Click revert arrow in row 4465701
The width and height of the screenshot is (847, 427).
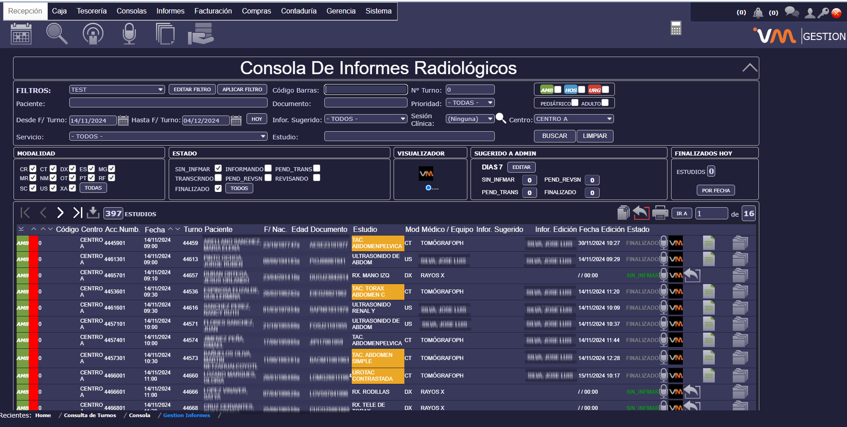click(692, 275)
